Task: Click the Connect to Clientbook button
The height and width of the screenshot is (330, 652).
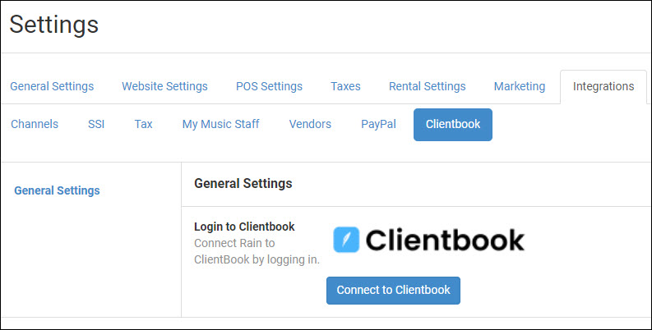Action: click(x=393, y=291)
